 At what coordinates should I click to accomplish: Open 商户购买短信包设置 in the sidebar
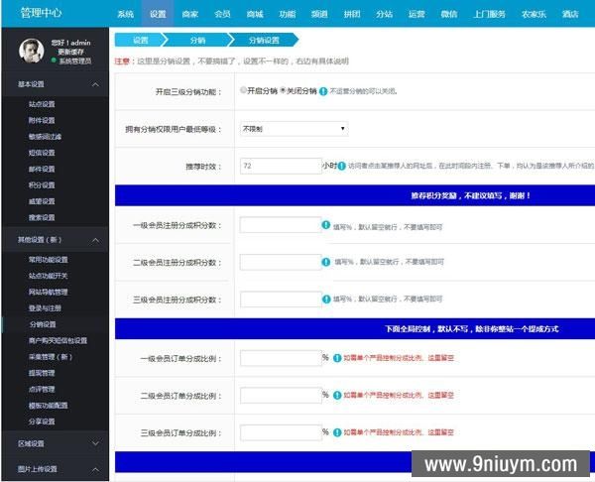(58, 340)
